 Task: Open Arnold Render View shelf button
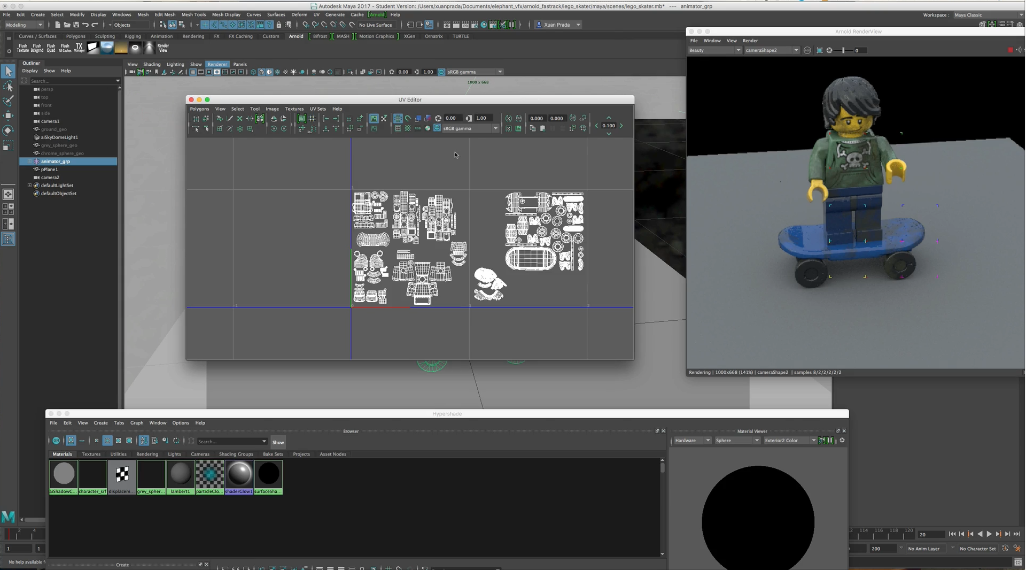pos(163,48)
